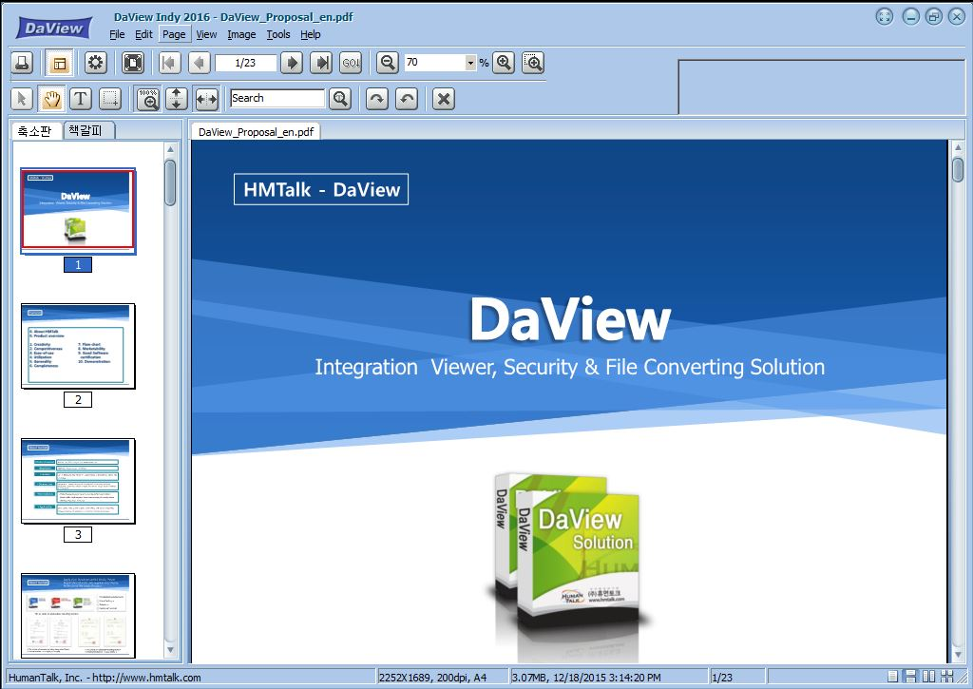Select the arrow pointer tool

[23, 99]
